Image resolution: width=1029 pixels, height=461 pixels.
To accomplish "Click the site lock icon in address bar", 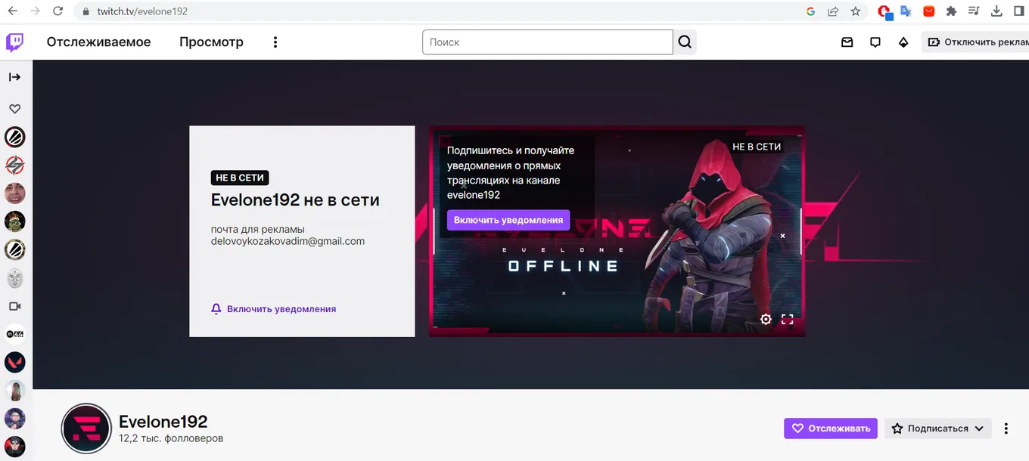I will [85, 11].
